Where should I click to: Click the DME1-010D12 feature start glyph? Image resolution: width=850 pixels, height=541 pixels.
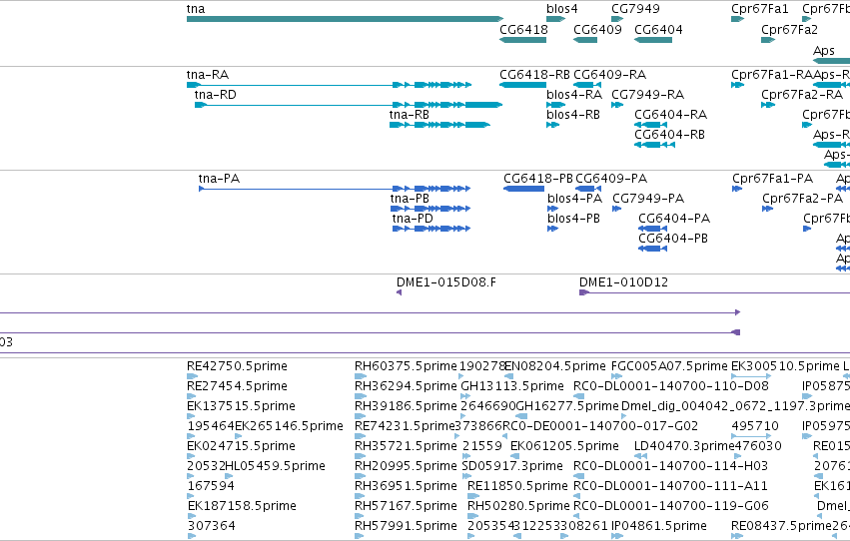[584, 292]
